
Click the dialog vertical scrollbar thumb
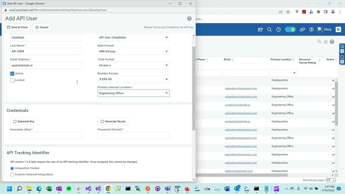coord(194,88)
